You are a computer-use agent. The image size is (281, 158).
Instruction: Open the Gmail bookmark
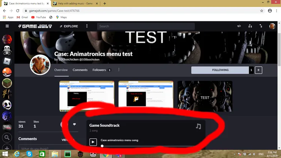pos(22,17)
